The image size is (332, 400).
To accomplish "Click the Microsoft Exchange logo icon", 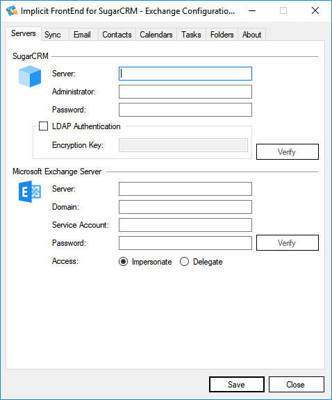I will (30, 192).
